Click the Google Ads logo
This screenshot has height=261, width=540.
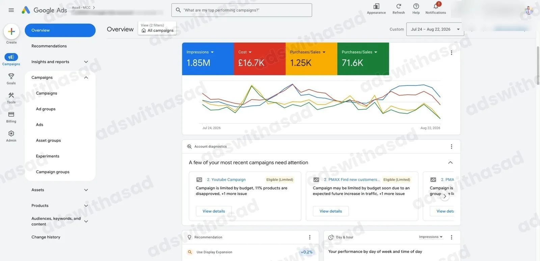point(44,10)
